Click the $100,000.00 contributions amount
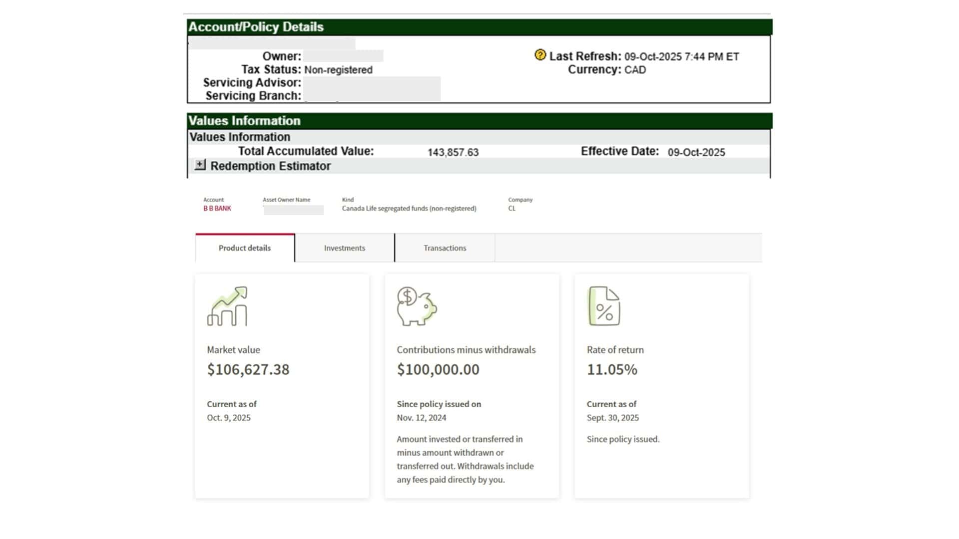This screenshot has height=539, width=959. (x=438, y=369)
